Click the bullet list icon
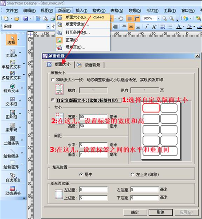 click(170, 27)
